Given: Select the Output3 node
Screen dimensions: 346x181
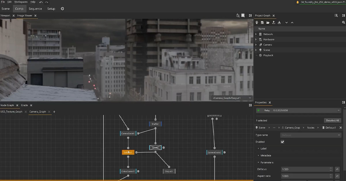Looking at the screenshot, I should [x=169, y=171].
